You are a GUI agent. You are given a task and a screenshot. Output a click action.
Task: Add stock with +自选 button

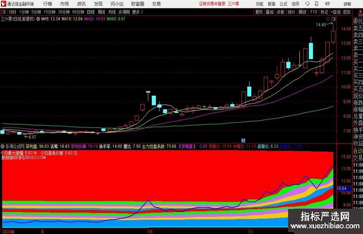[335, 12]
